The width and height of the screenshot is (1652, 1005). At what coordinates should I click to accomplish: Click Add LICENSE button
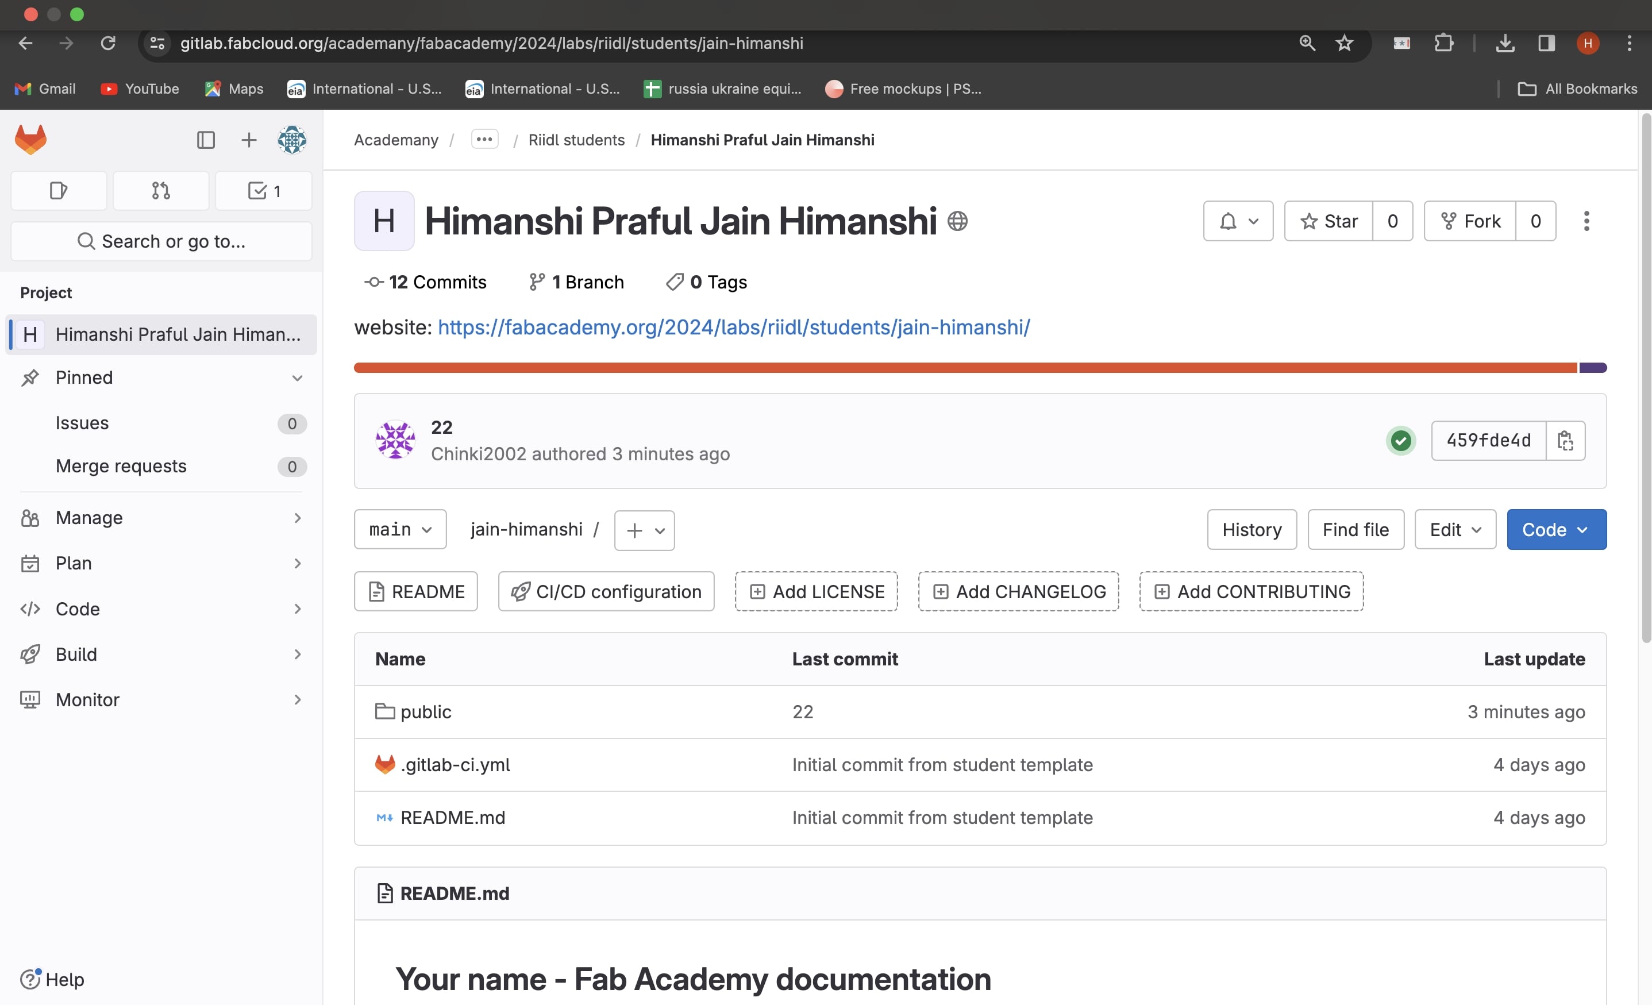coord(816,591)
